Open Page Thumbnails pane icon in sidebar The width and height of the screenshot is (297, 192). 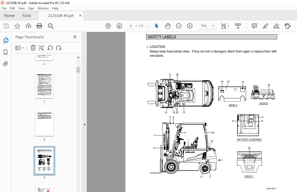point(6,40)
